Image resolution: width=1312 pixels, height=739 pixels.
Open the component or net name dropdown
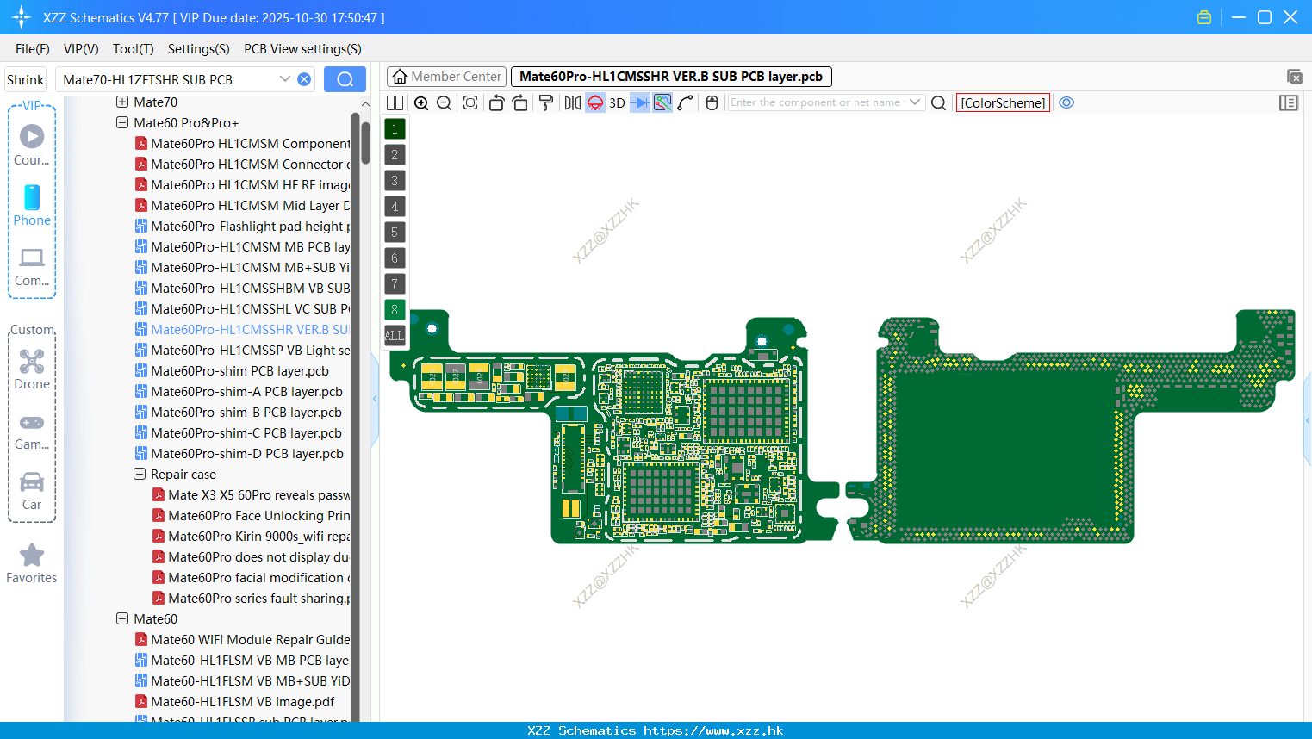coord(915,102)
